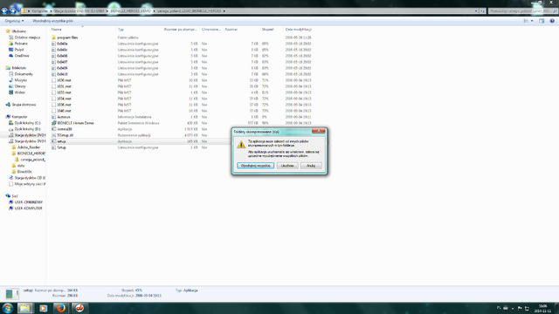The image size is (559, 314).
Task: Open Wideo library in sidebar
Action: point(19,92)
